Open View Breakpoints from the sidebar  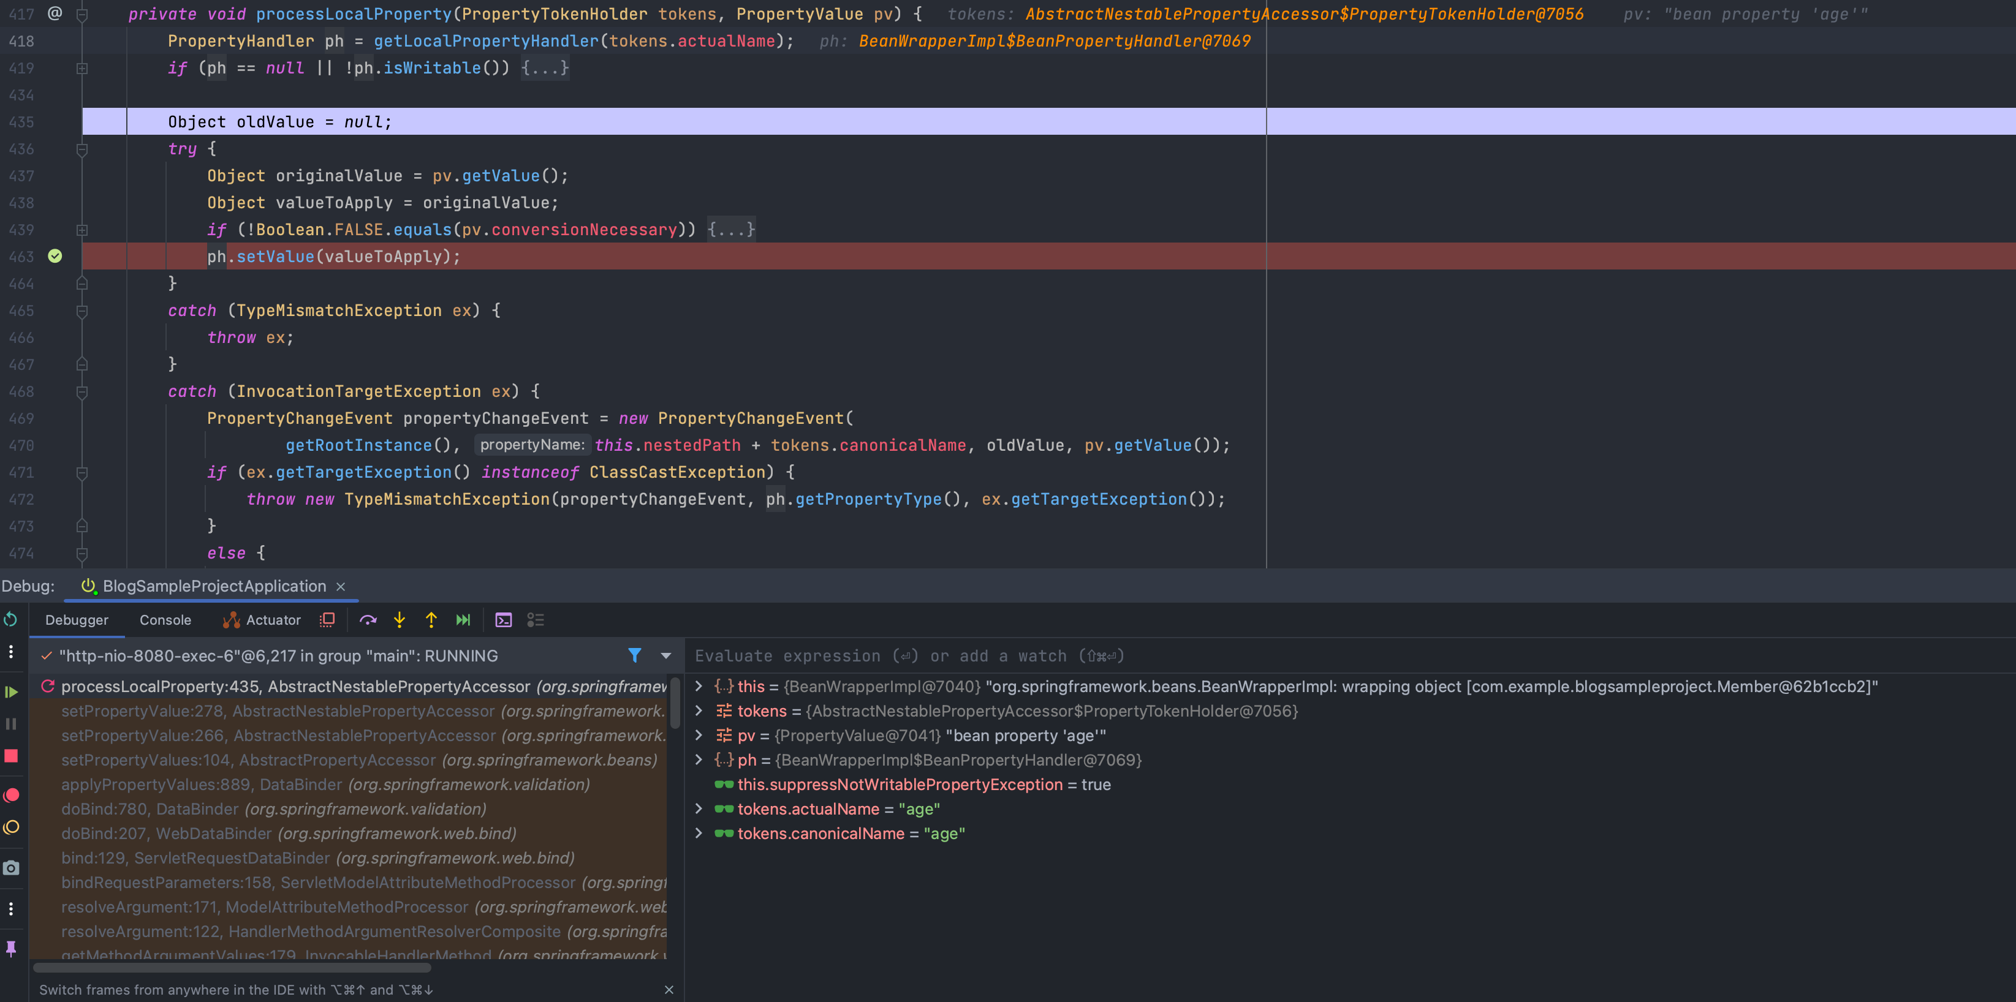11,795
